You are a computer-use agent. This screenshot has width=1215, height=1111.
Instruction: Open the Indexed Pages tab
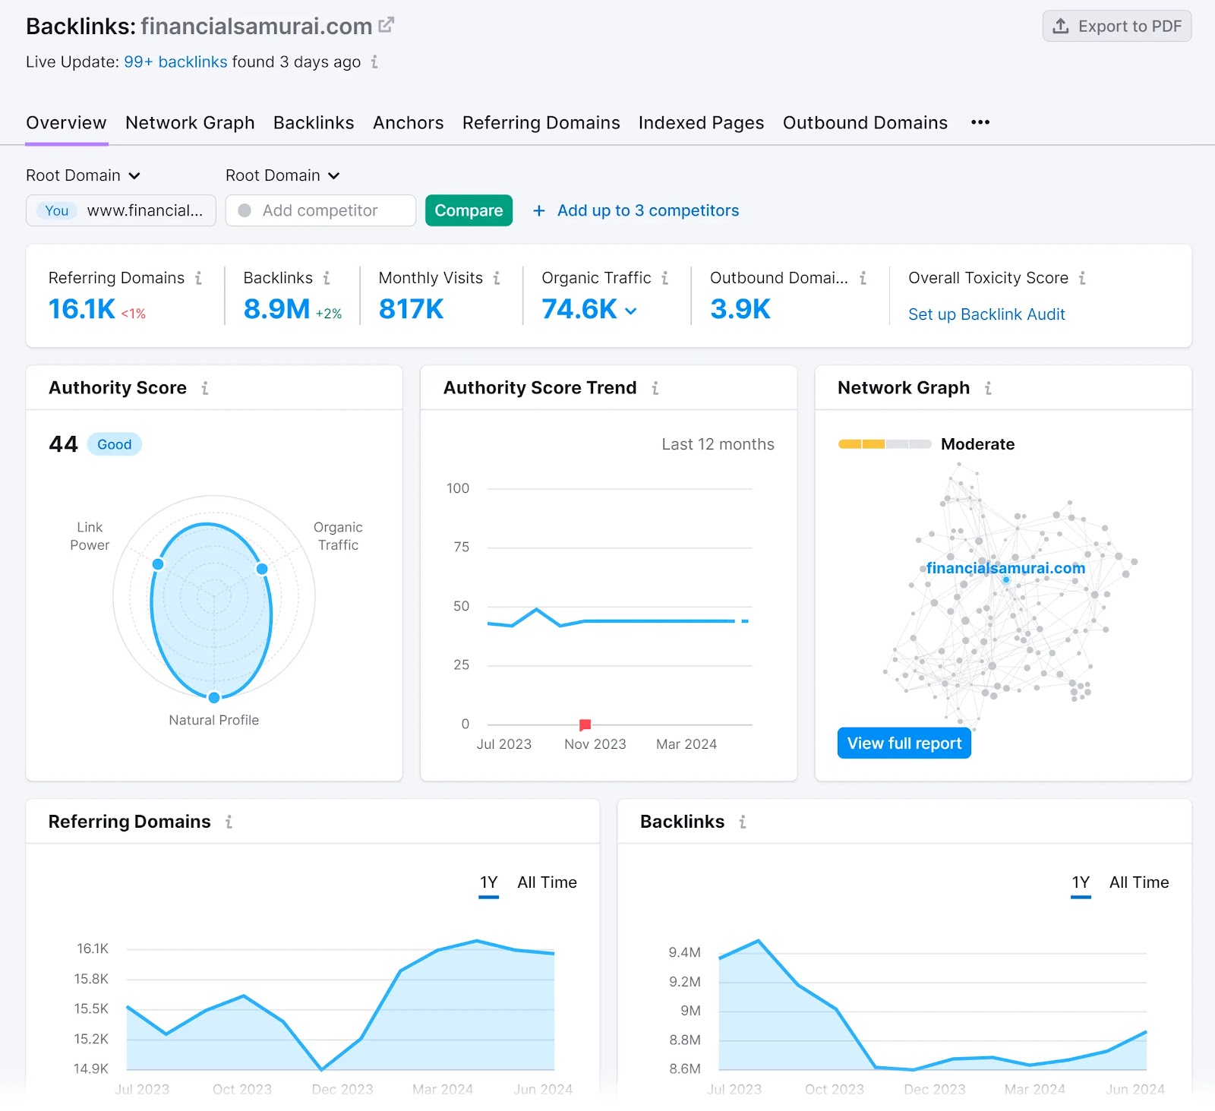point(700,122)
